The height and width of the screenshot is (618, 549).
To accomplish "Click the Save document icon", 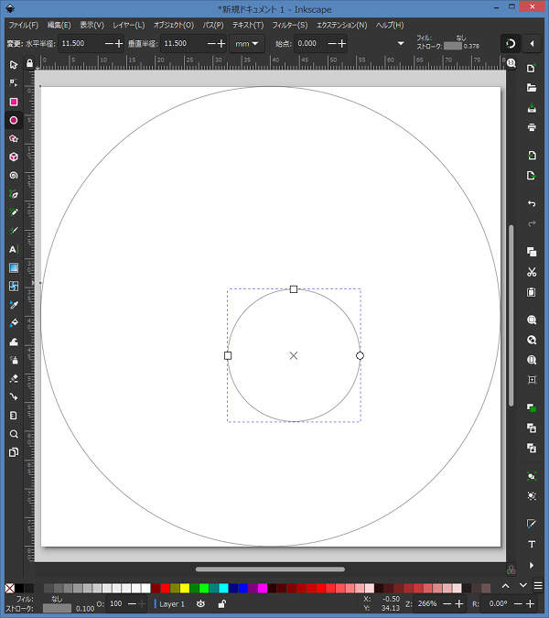I will [x=532, y=108].
